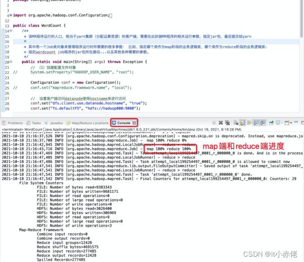Click the Open Console icon

click(287, 123)
